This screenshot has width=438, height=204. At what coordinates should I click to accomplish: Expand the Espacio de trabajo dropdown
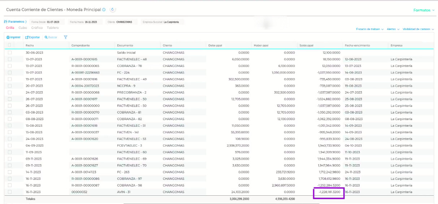pos(369,29)
